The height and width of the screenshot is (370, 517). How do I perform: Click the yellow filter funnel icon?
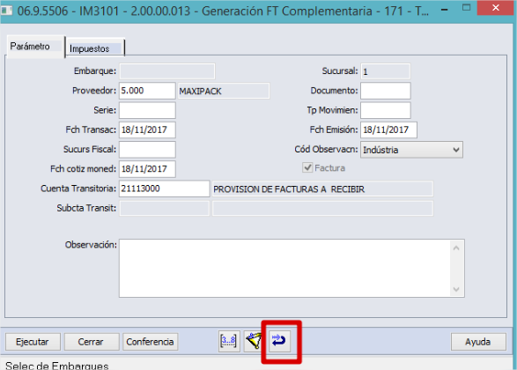(254, 341)
